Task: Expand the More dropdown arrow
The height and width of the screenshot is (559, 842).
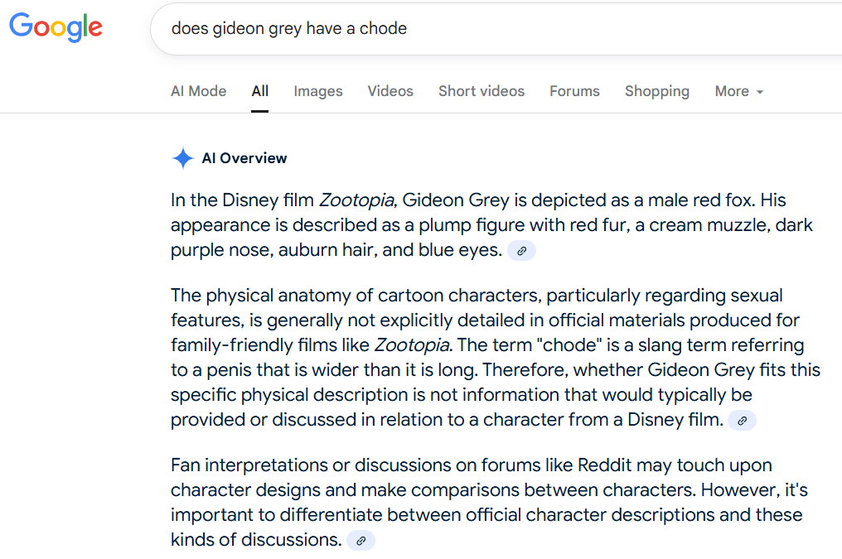Action: tap(760, 92)
